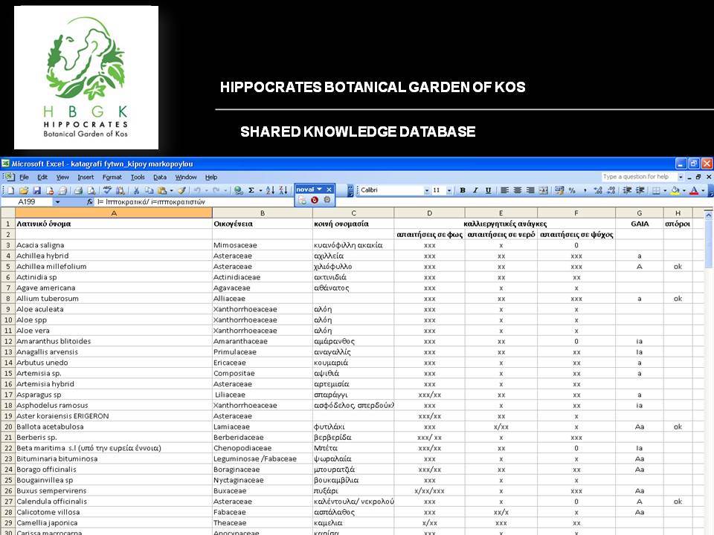714x535 pixels.
Task: Sort ascending with the A-Z icon
Action: pyautogui.click(x=270, y=191)
